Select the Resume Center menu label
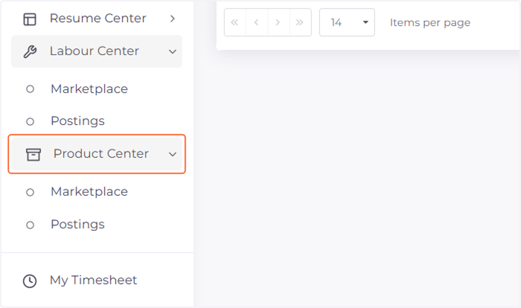Screen dimensions: 521x308 click(98, 18)
